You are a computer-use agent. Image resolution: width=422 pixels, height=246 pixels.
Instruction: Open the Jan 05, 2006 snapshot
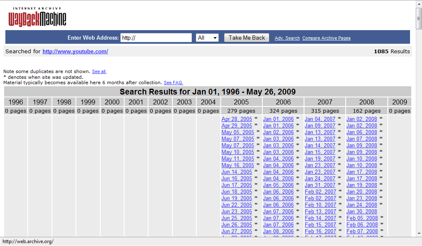pyautogui.click(x=278, y=185)
